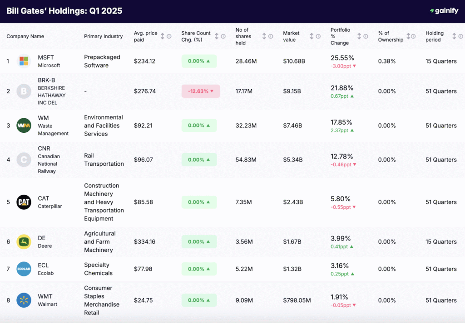Click the Waste Management logo icon
The width and height of the screenshot is (465, 323).
coord(24,125)
